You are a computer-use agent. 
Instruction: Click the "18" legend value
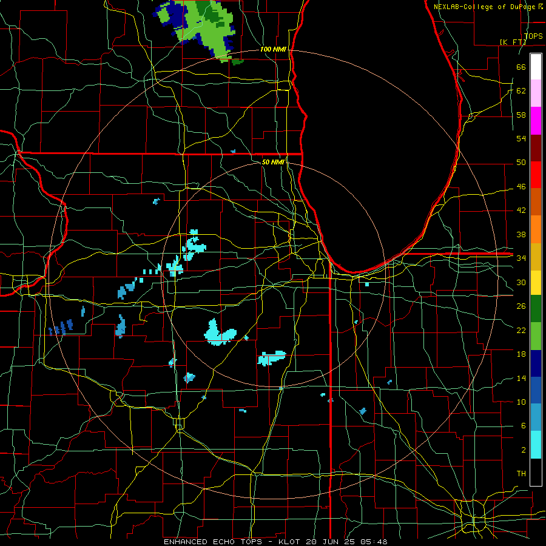[521, 354]
